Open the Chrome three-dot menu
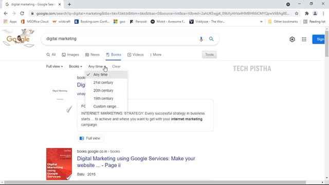 pyautogui.click(x=323, y=13)
